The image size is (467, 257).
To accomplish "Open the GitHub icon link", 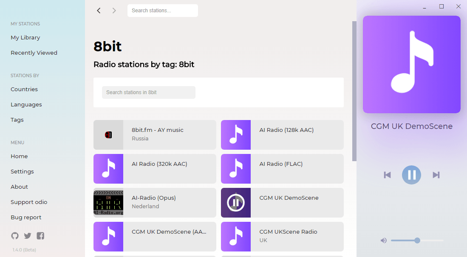I will pos(15,236).
